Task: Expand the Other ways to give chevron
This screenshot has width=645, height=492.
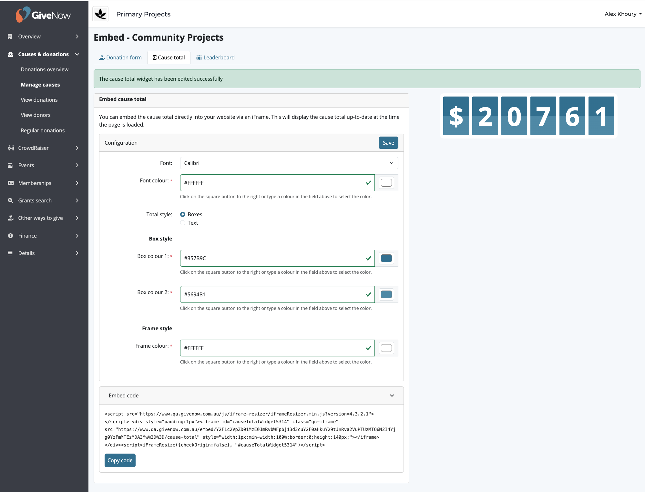Action: (77, 218)
